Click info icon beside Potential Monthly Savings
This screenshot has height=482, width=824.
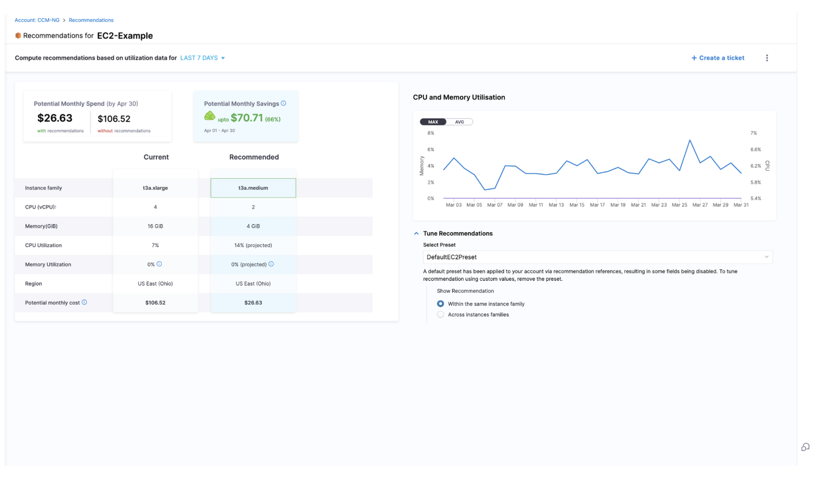(283, 103)
